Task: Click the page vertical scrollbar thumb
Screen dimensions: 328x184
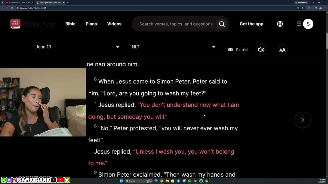Action: tap(327, 41)
